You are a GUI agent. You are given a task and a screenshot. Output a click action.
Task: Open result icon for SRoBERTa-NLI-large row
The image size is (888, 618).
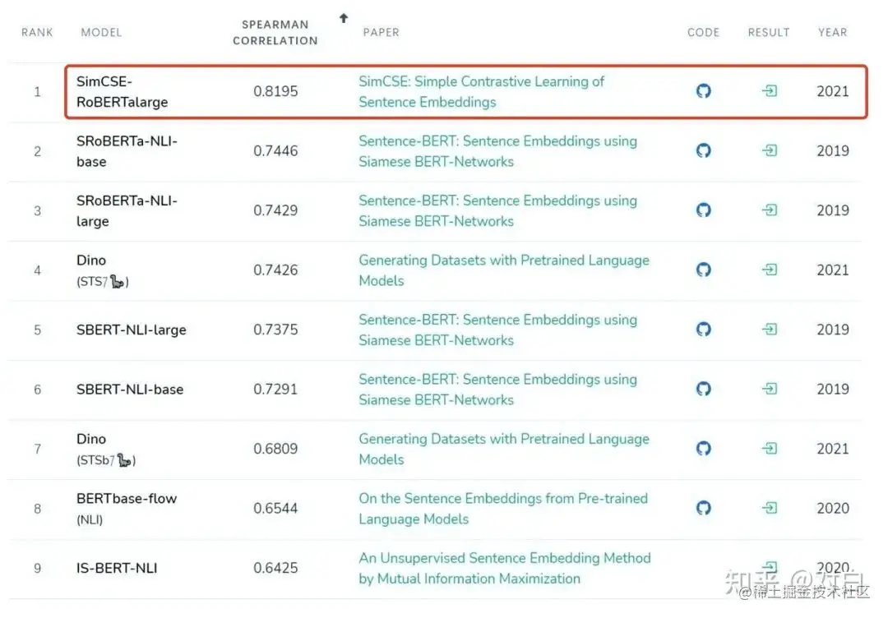[x=769, y=210]
